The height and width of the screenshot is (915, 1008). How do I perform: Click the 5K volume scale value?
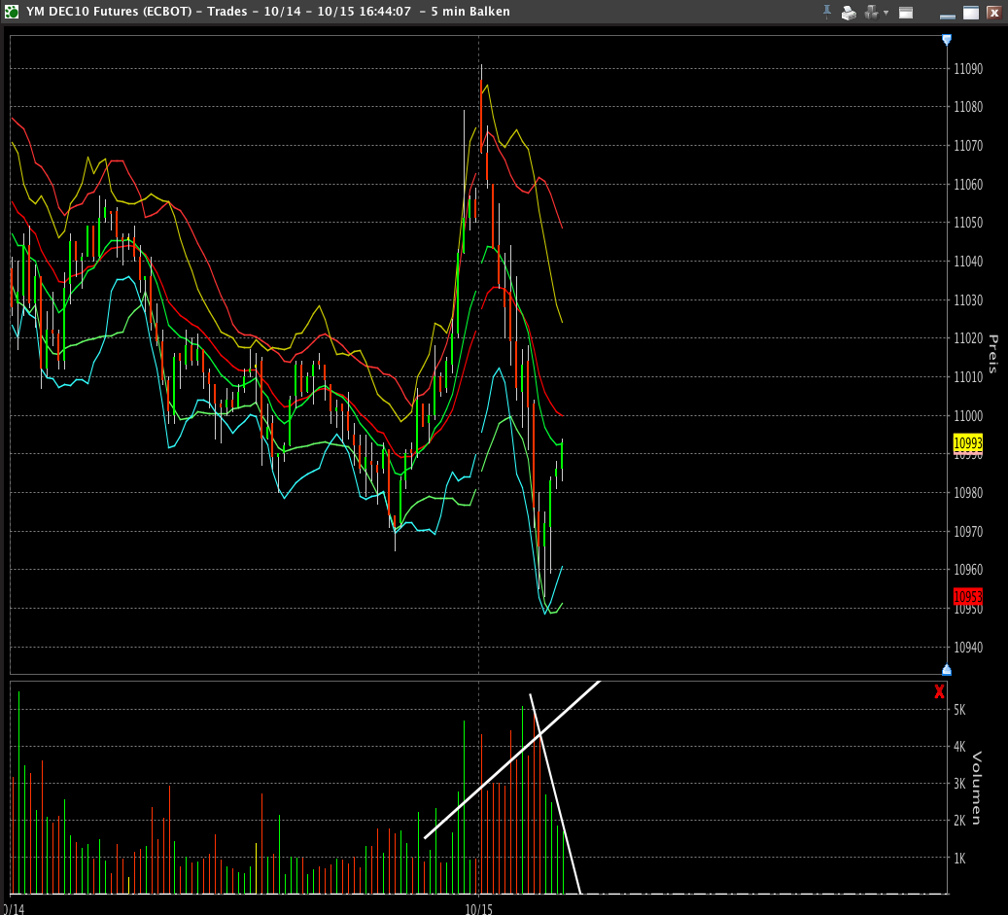pos(959,709)
